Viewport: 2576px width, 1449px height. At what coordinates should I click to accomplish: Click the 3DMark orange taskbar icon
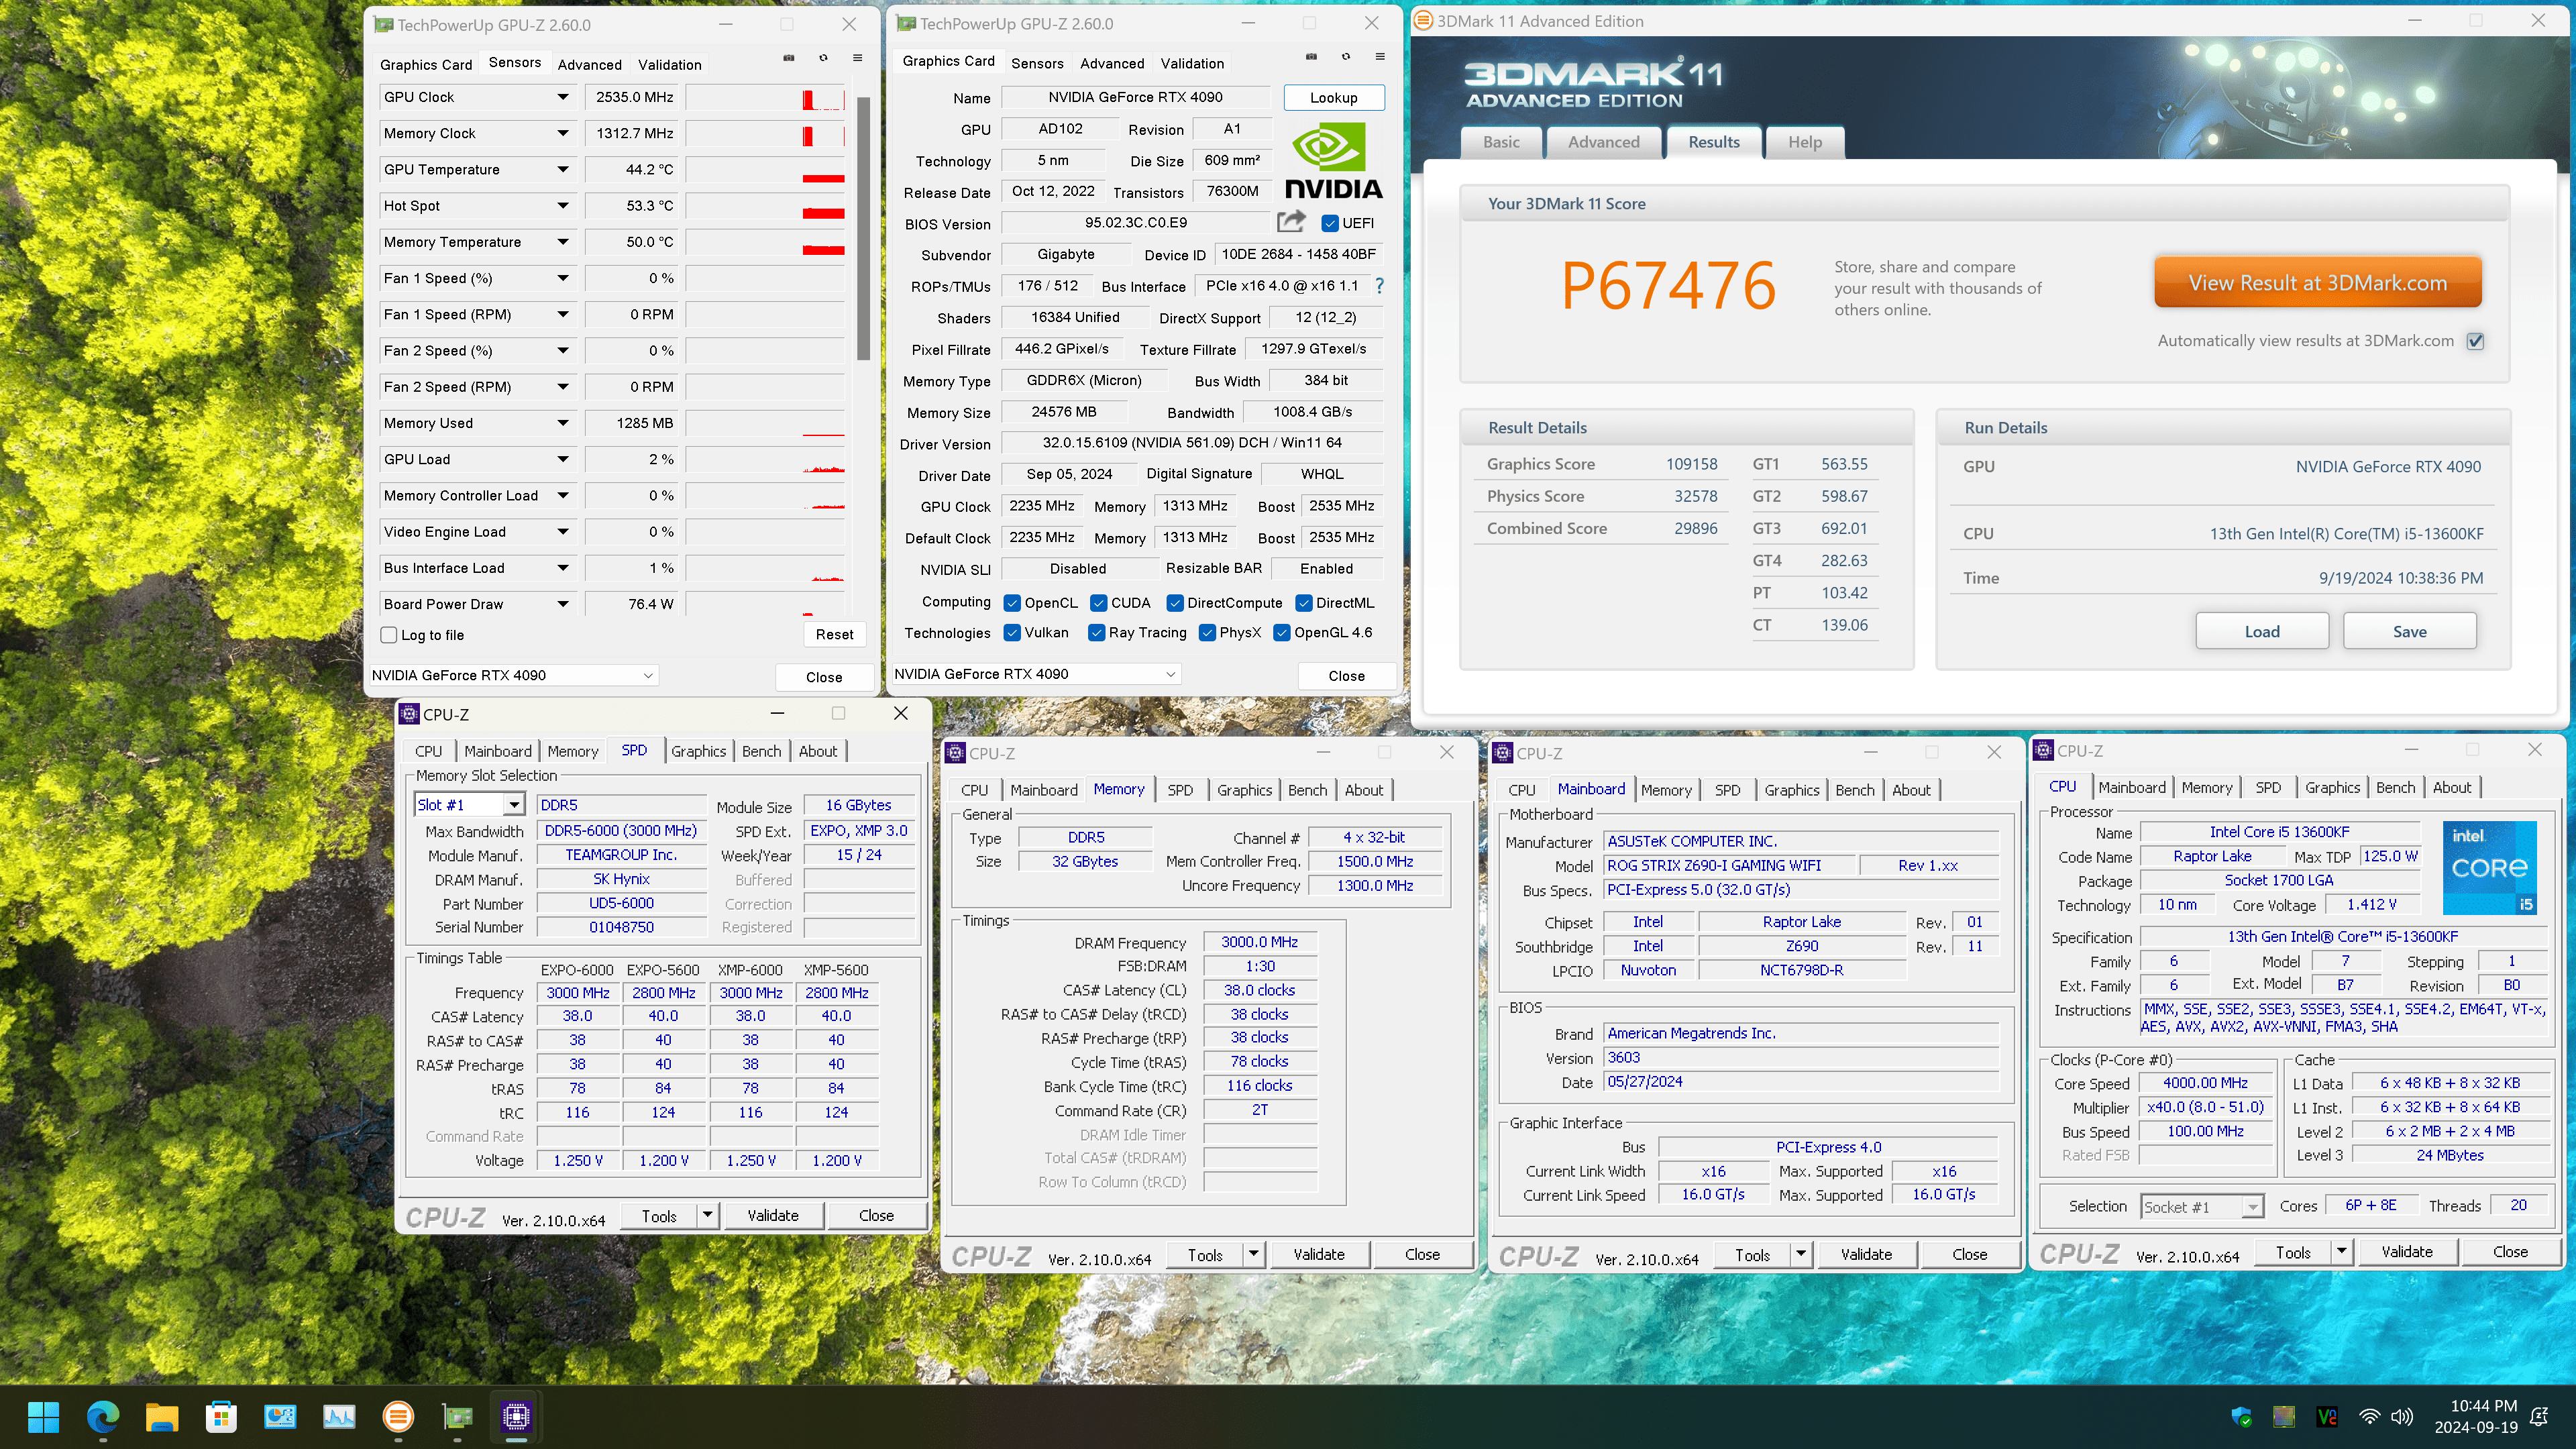tap(398, 1416)
